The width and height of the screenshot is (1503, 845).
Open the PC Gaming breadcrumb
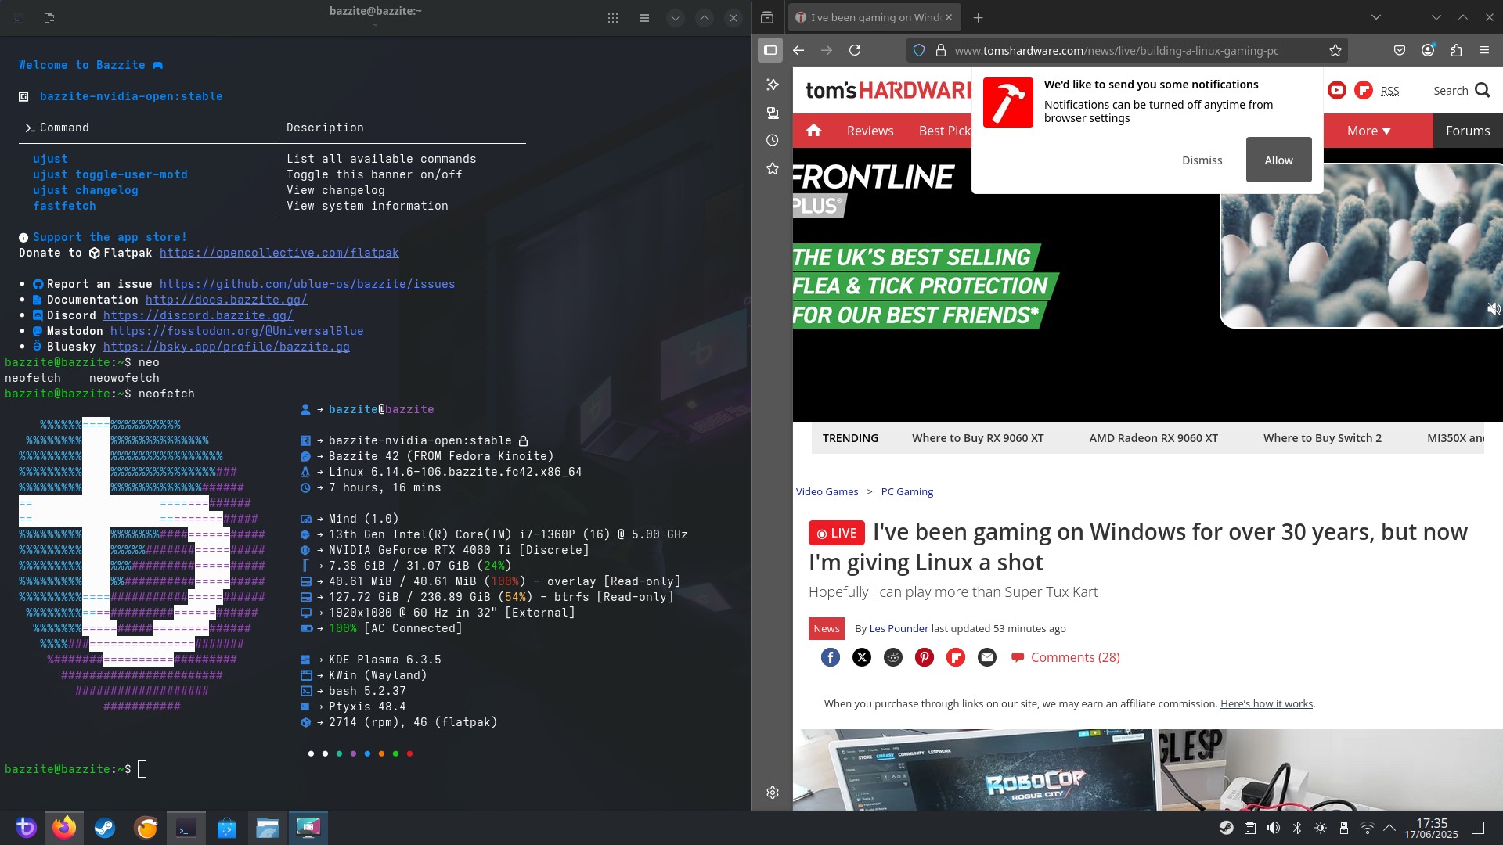point(906,491)
